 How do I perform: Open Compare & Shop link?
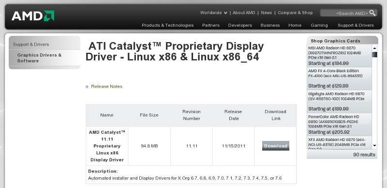pos(295,13)
